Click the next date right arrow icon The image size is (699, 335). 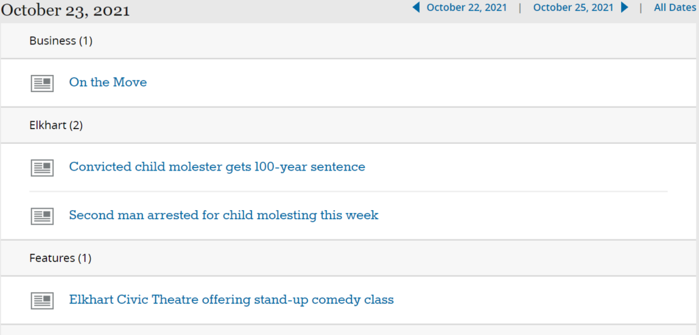tap(625, 8)
